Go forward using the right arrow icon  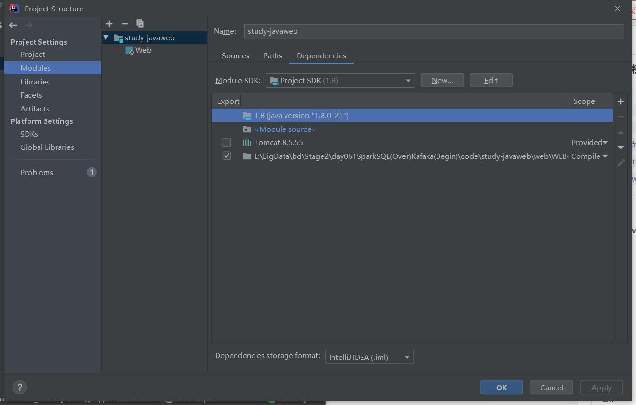[28, 25]
